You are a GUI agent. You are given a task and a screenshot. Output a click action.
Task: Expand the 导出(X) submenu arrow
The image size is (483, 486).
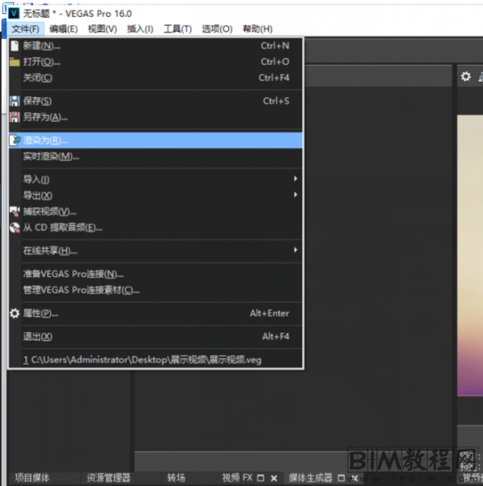coord(295,195)
